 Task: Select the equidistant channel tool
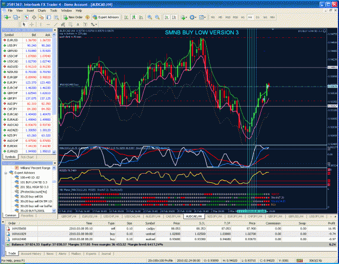point(63,24)
